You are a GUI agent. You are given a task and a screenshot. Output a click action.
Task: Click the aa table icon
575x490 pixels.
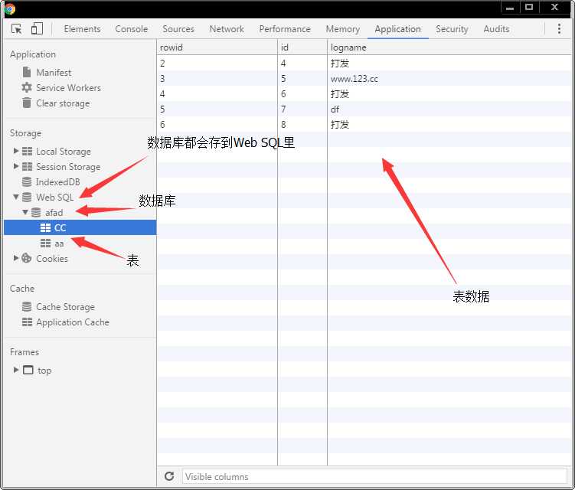tap(45, 243)
